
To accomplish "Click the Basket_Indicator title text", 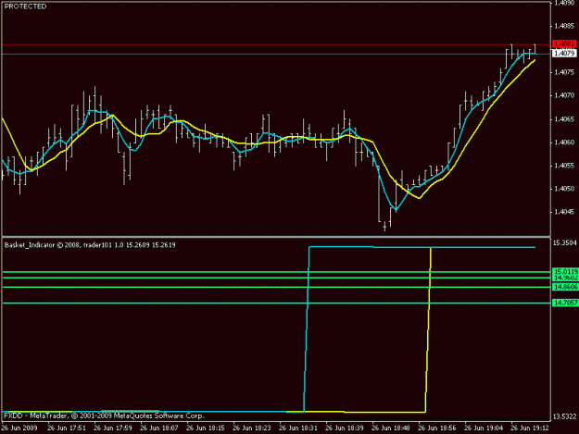I will 90,245.
